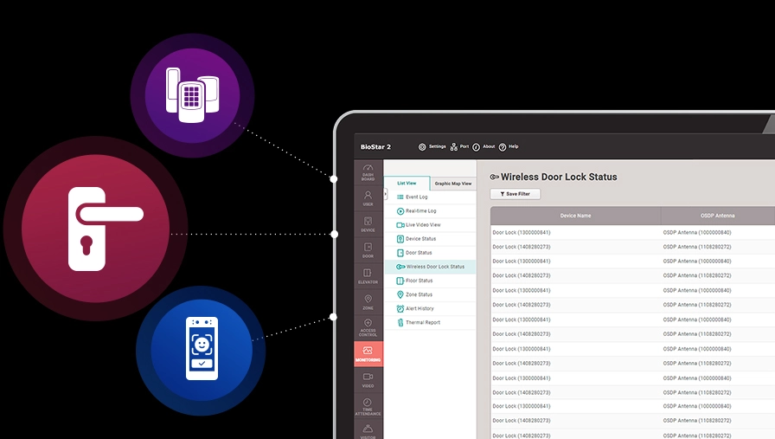The width and height of the screenshot is (775, 439).
Task: Open the Access Control sidebar icon
Action: 368,327
